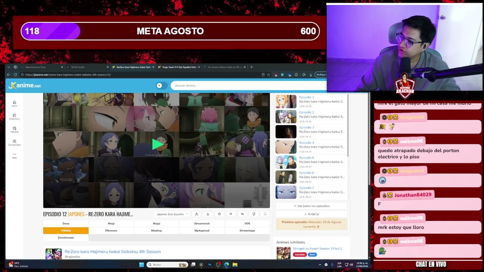The width and height of the screenshot is (484, 272).
Task: Open the browser tab search dropdown arrow
Action: click(9, 67)
